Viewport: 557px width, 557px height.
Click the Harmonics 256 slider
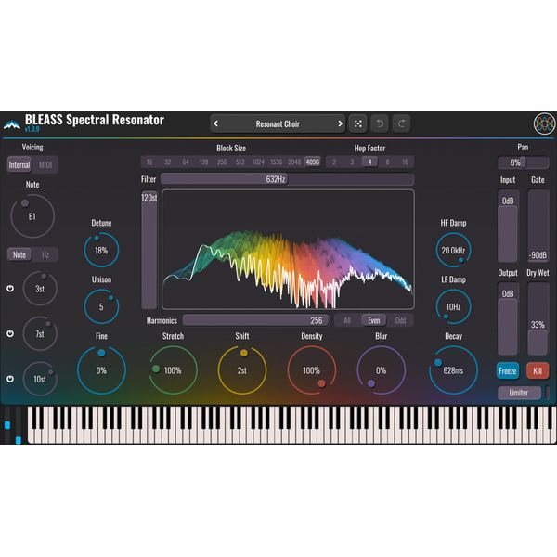[x=256, y=320]
